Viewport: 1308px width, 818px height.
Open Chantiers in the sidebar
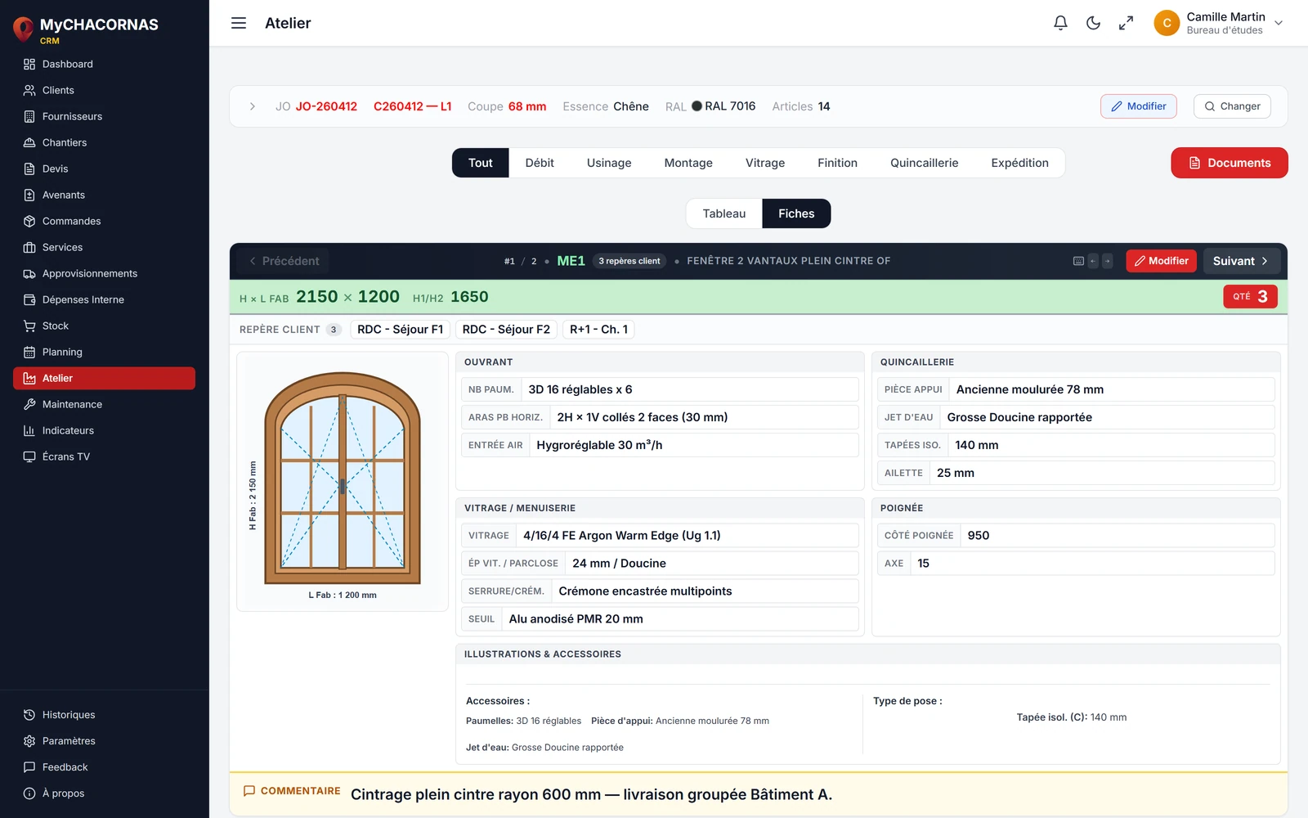[104, 142]
